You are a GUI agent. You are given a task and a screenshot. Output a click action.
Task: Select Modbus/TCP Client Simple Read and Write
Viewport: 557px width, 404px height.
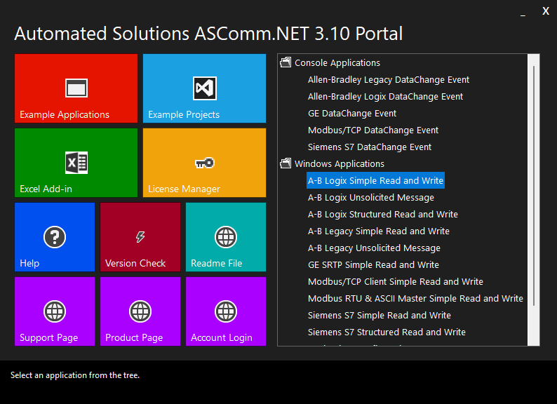click(x=396, y=282)
